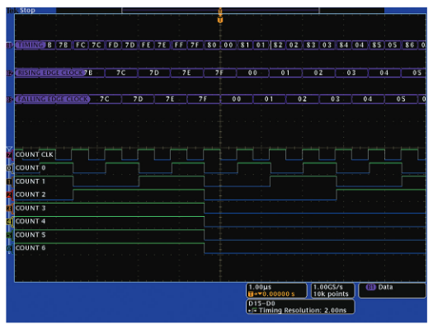Click the channel 3 indicator for COUNT 3
Image resolution: width=433 pixels, height=329 pixels.
[x=9, y=208]
